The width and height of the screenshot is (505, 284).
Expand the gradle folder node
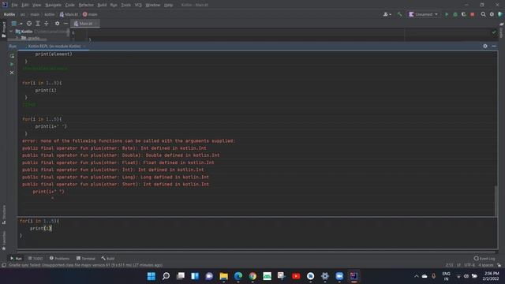tap(17, 38)
